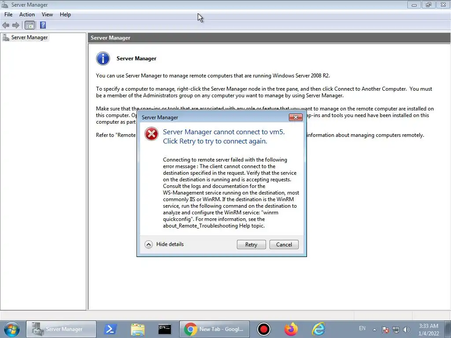Open Internet Explorer from the taskbar
Screen dimensions: 451x338
[x=318, y=329]
